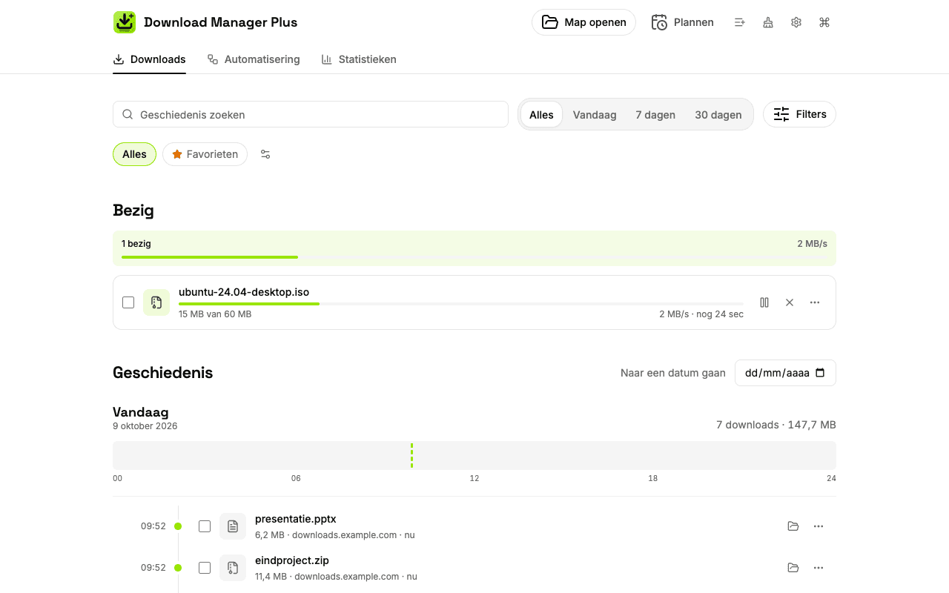Switch to the Downloads tab
Screen dimensions: 949x593
pyautogui.click(x=149, y=59)
